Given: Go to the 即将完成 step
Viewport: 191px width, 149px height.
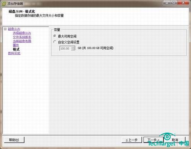Looking at the screenshot, I should (x=14, y=53).
